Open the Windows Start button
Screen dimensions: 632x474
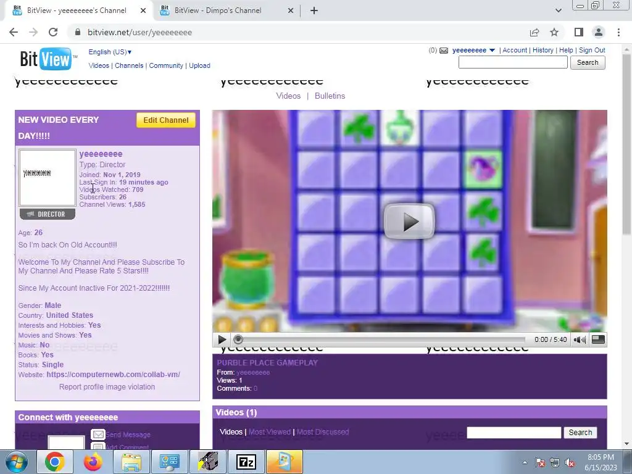tap(16, 462)
